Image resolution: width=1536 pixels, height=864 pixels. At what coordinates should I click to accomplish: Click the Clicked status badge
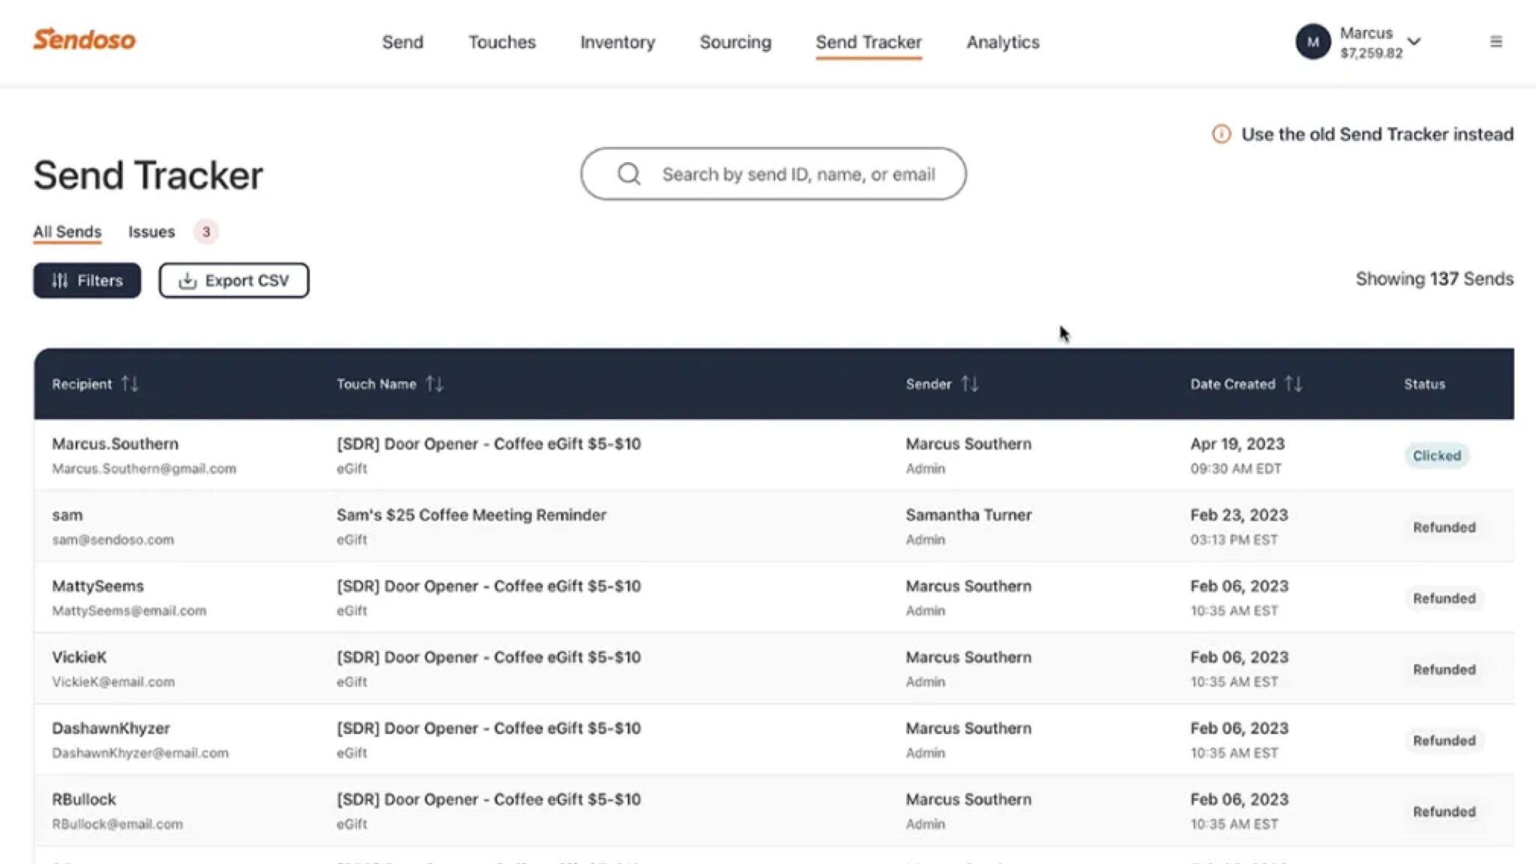pyautogui.click(x=1436, y=455)
